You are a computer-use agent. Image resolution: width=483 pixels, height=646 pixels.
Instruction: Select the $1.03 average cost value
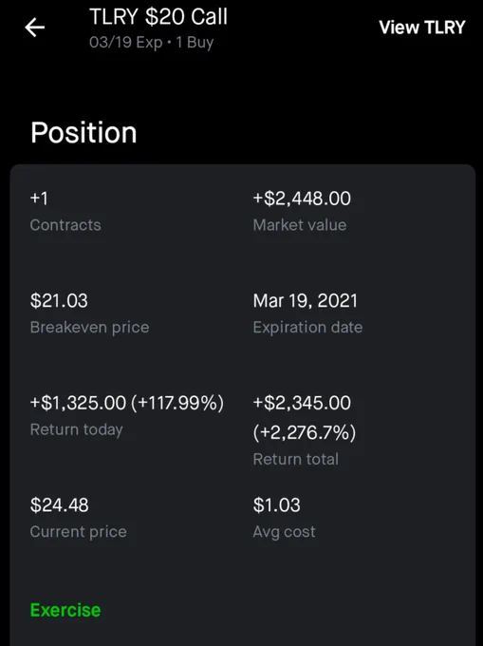point(276,505)
